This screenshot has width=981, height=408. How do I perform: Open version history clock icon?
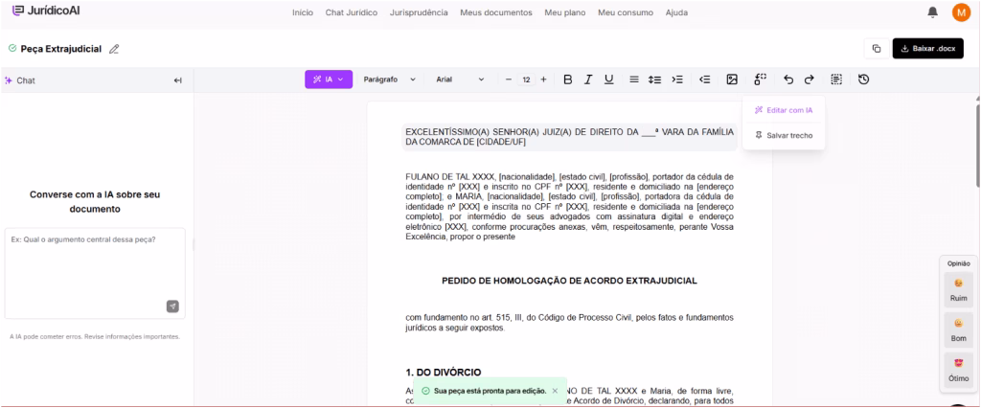point(863,79)
